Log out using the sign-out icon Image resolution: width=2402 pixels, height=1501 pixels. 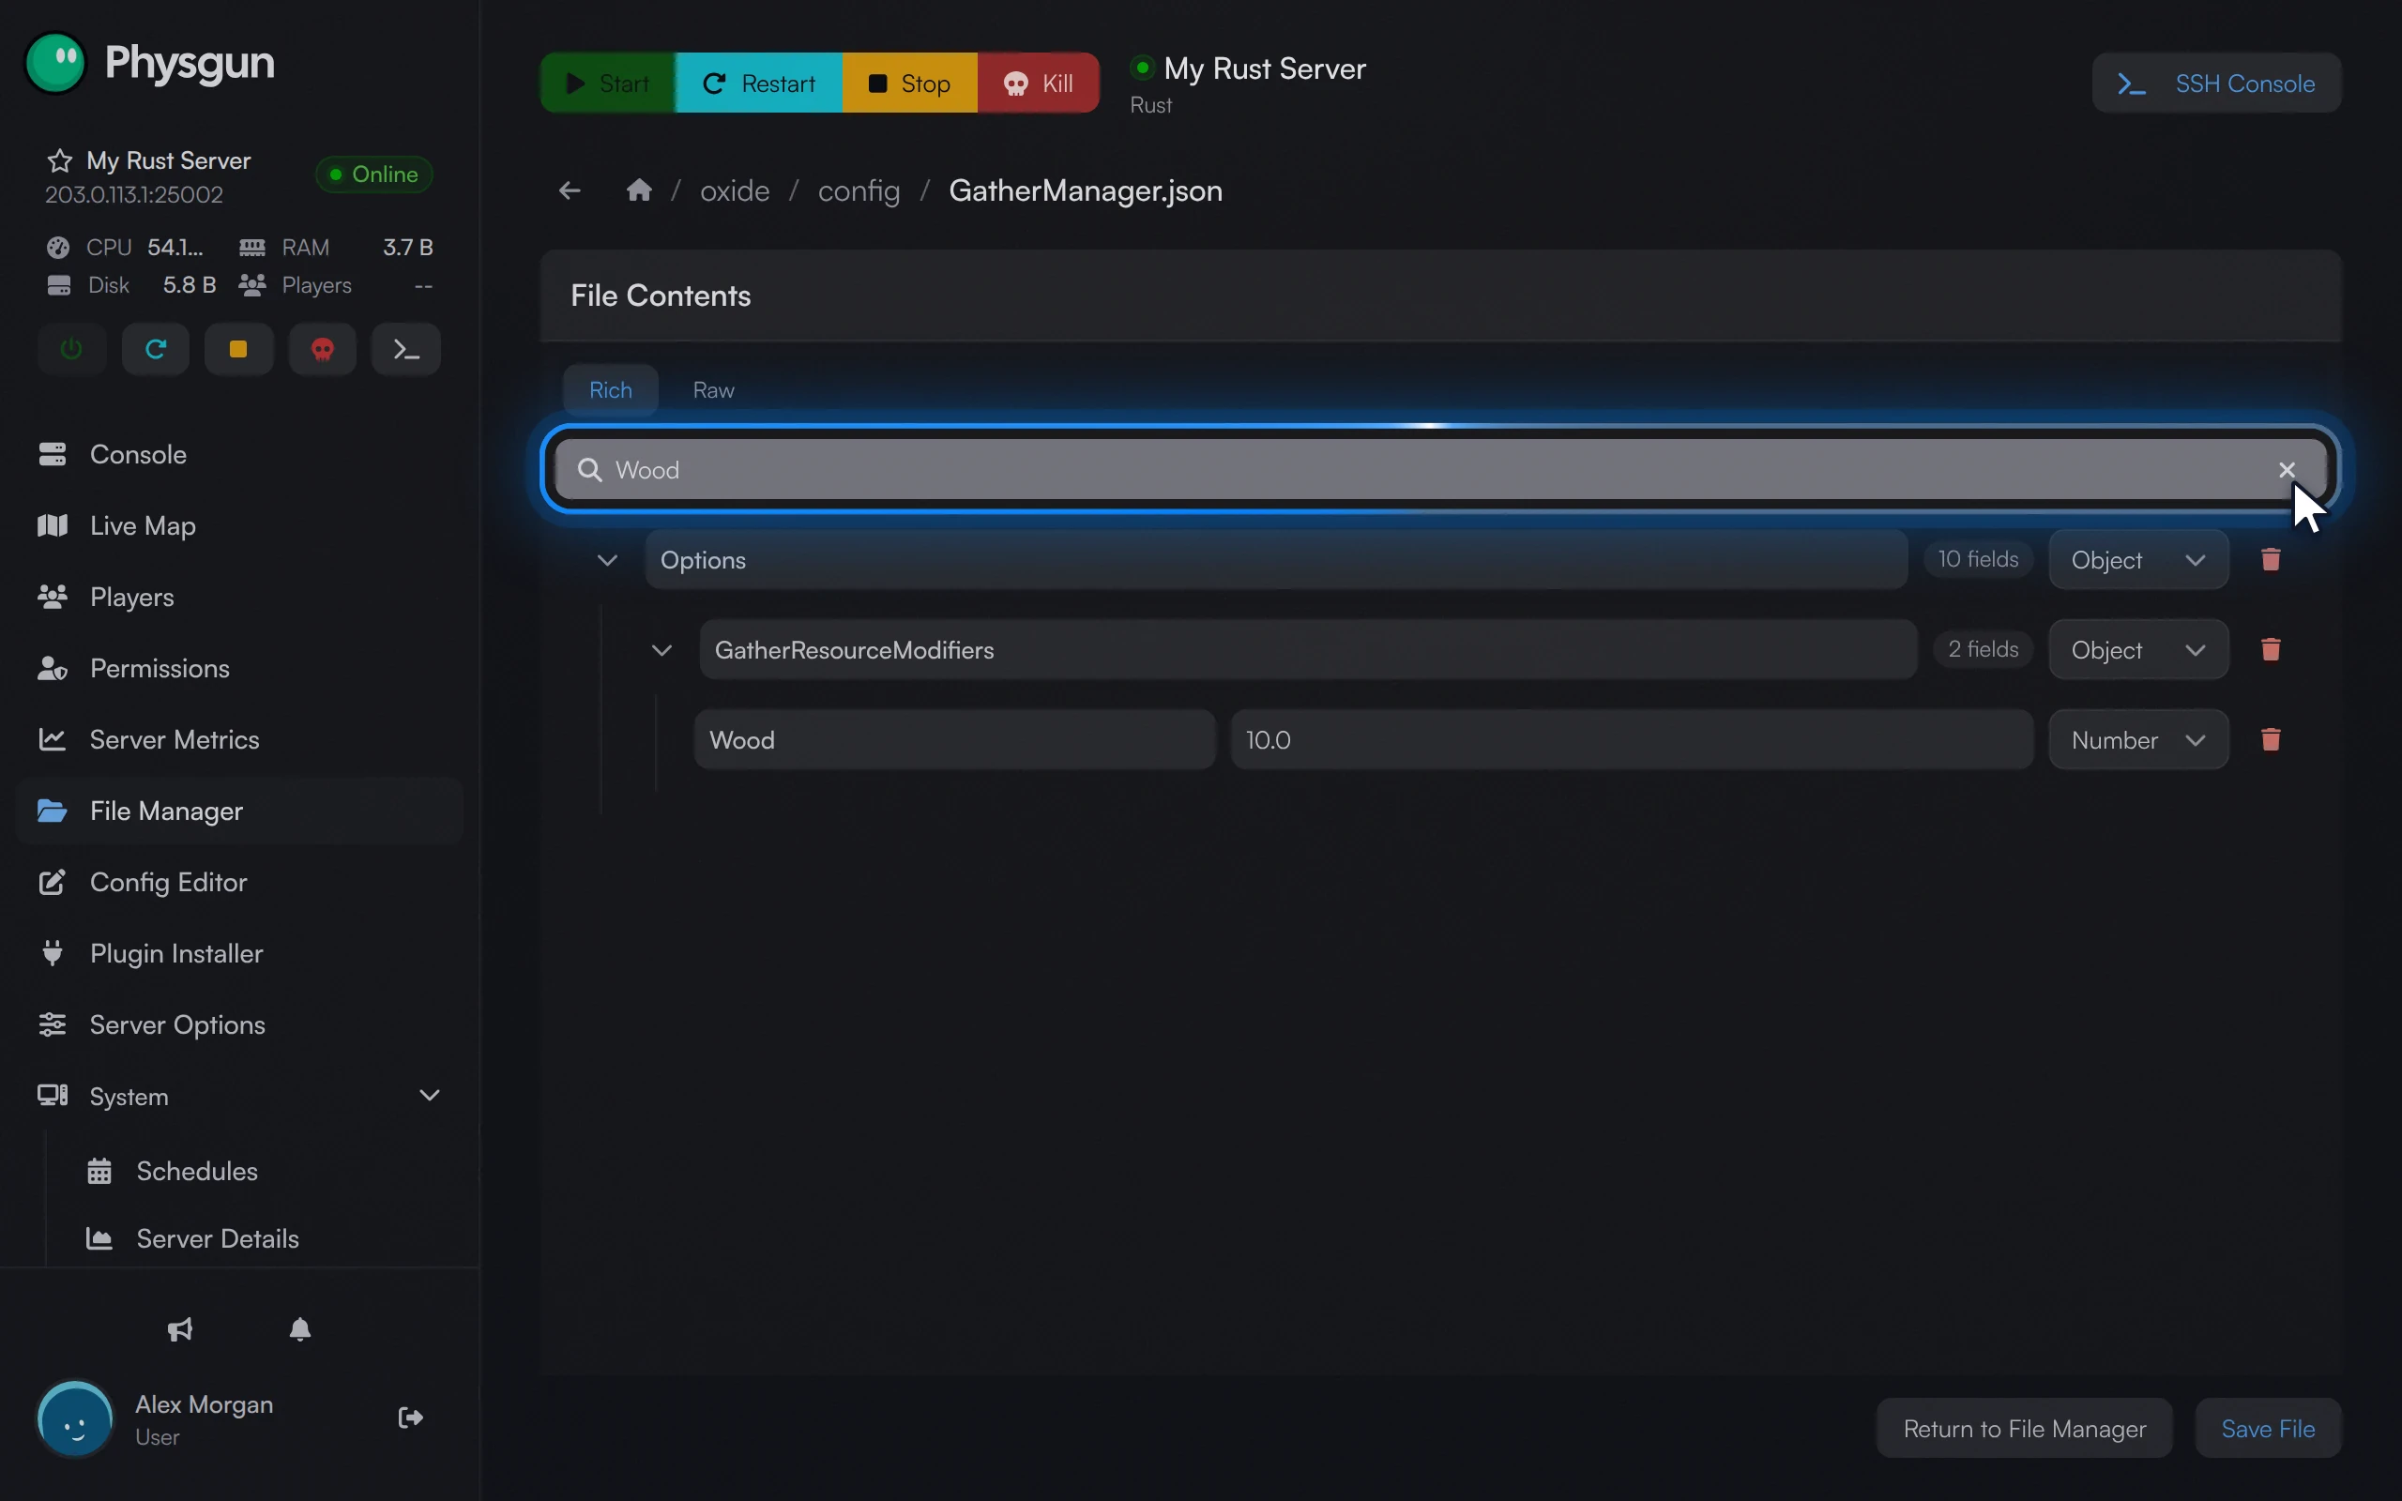(411, 1418)
